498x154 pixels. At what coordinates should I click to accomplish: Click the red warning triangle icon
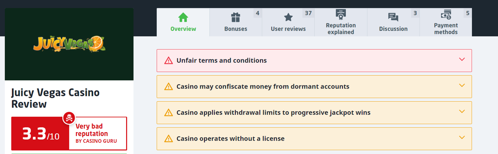point(169,61)
